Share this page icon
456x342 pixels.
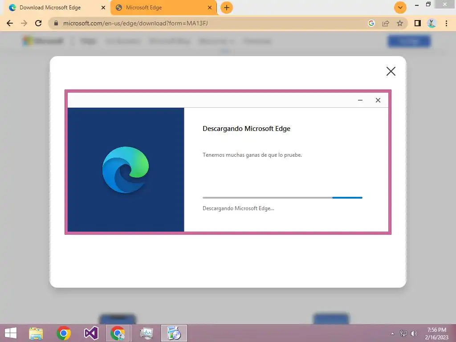[386, 23]
